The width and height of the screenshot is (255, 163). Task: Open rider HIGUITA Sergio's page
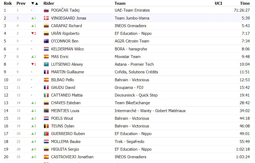[65, 149]
